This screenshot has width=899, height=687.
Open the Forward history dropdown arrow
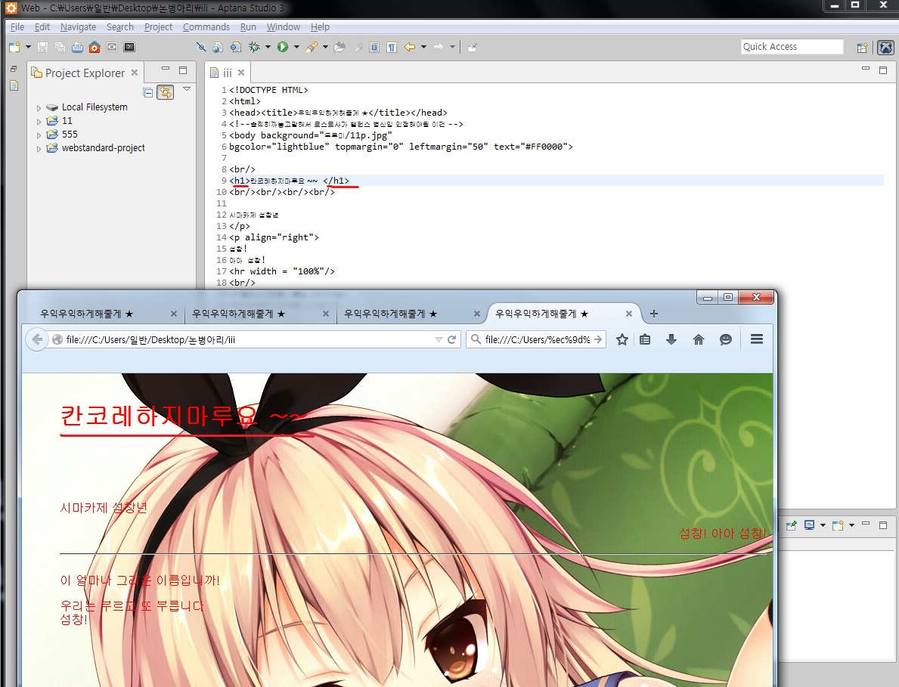pos(452,47)
